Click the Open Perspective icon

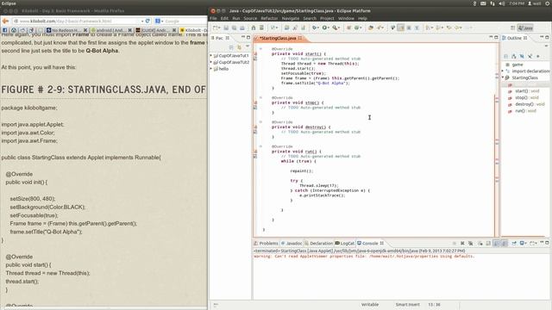coord(512,28)
